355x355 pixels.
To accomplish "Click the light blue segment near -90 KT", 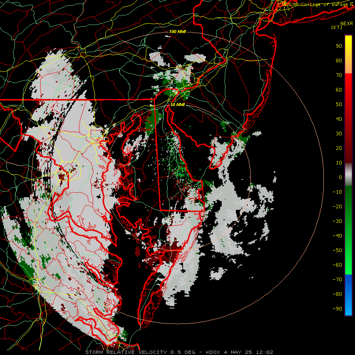I will pyautogui.click(x=348, y=307).
